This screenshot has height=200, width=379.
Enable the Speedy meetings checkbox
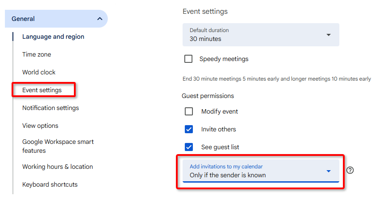188,59
